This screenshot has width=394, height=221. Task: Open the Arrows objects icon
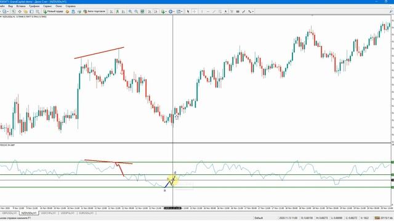tap(249, 12)
